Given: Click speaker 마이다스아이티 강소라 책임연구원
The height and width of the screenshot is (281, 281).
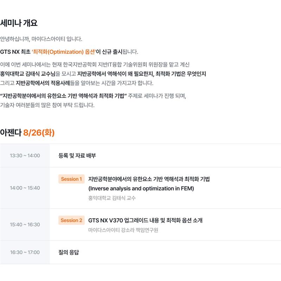Looking at the screenshot, I should (123, 230).
